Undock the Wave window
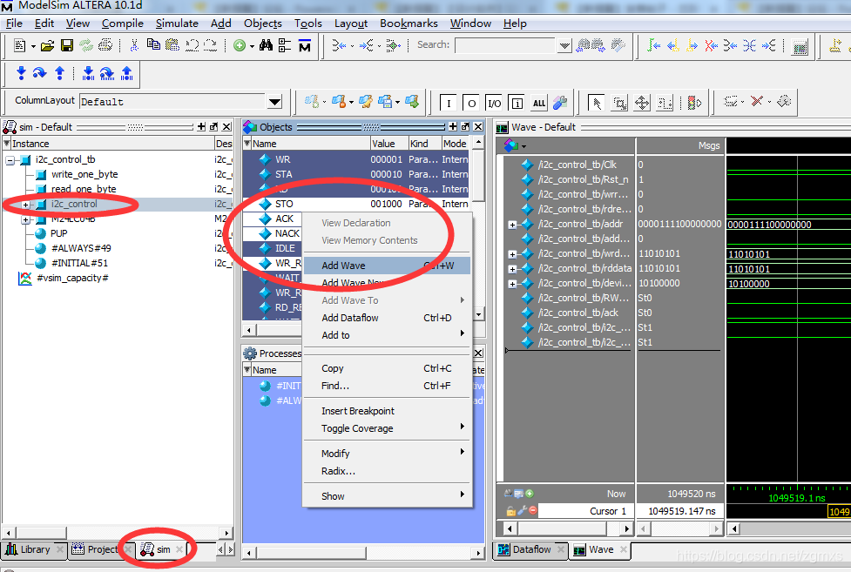851x572 pixels. (x=838, y=126)
